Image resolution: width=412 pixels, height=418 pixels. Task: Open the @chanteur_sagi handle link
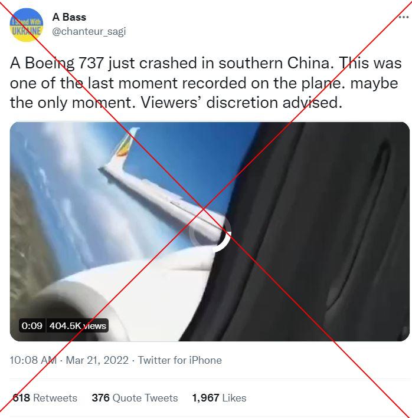point(89,31)
